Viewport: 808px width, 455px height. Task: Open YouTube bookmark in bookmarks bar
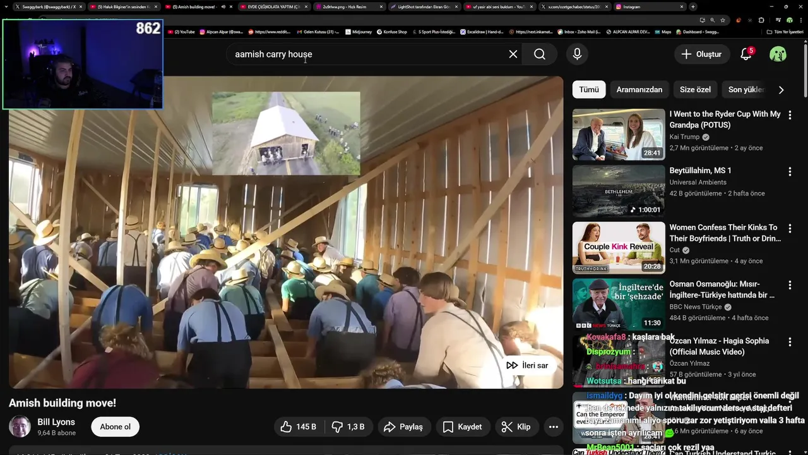181,32
